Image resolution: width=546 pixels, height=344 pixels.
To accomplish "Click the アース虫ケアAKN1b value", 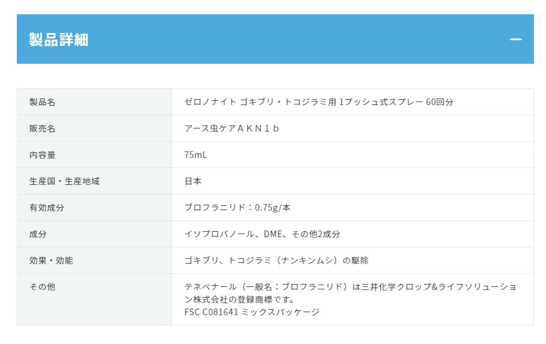I will click(232, 128).
